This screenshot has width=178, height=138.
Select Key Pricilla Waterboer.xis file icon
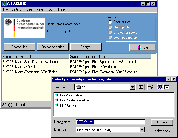(57, 100)
